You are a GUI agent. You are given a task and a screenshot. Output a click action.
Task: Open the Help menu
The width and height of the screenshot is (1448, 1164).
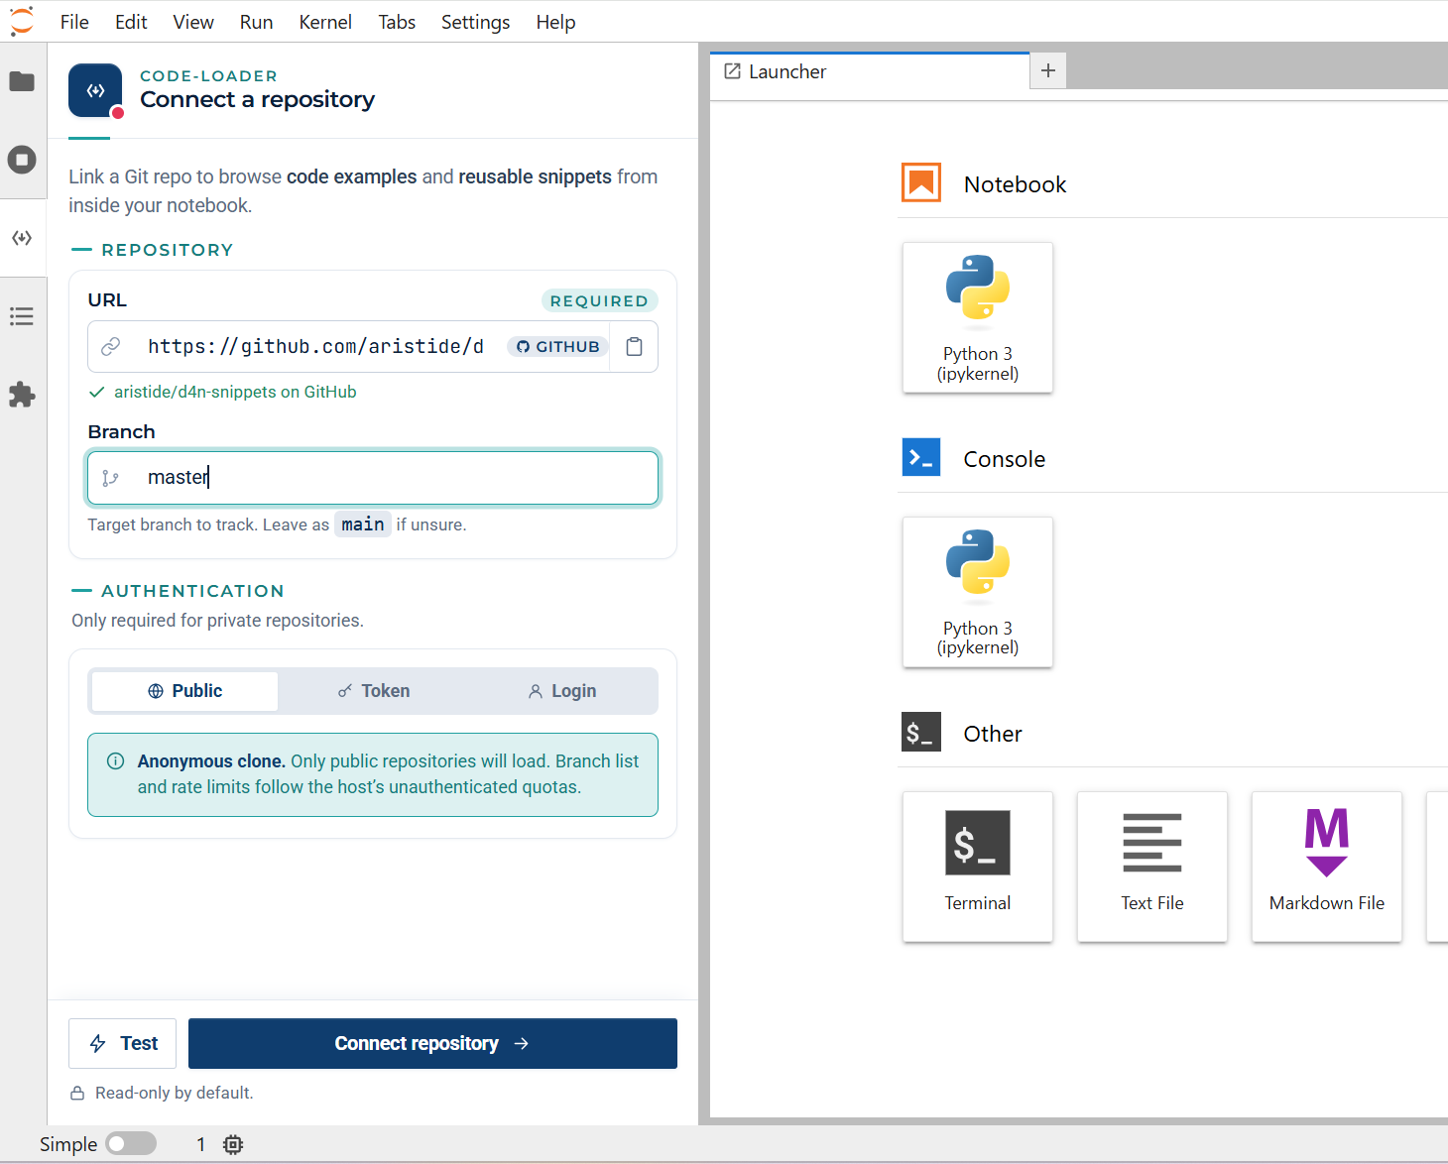[x=555, y=22]
